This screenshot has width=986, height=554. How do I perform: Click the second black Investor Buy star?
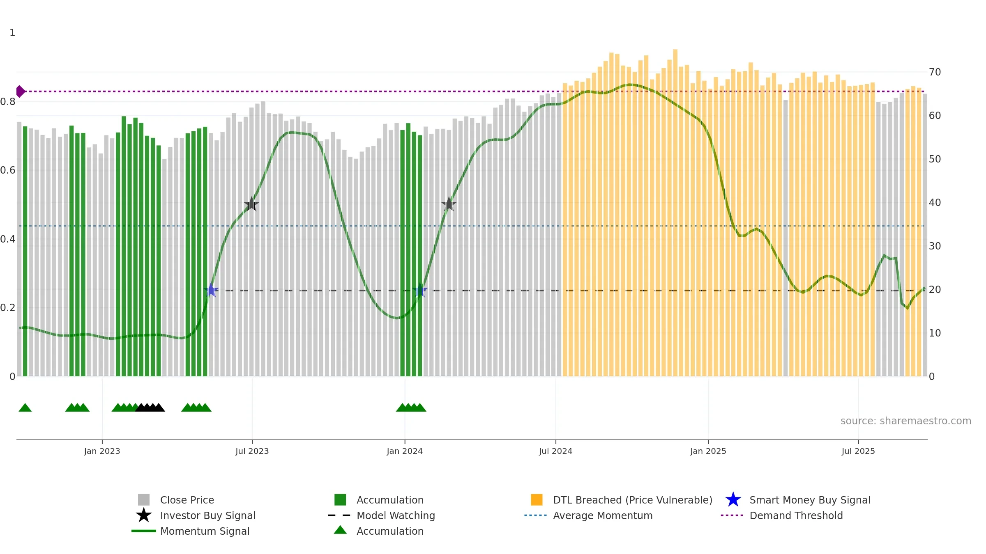[x=449, y=204]
